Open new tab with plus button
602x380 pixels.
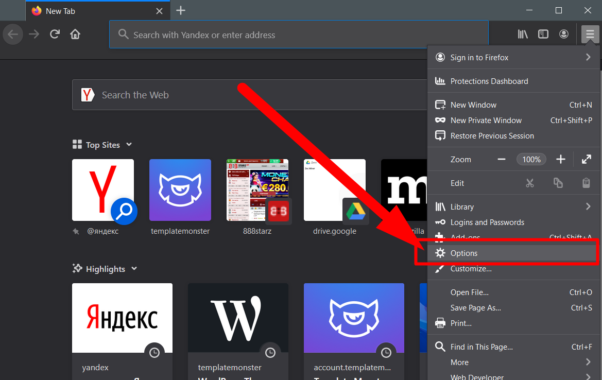pos(180,11)
